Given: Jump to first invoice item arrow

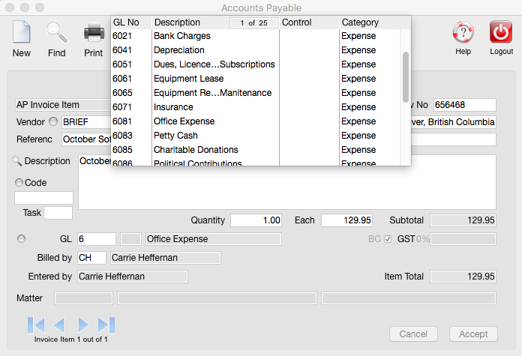Looking at the screenshot, I should click(x=36, y=325).
